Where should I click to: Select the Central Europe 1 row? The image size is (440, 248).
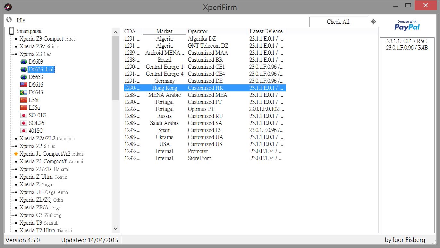[x=205, y=67]
